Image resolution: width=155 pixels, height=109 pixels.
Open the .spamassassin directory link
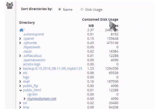34,60
